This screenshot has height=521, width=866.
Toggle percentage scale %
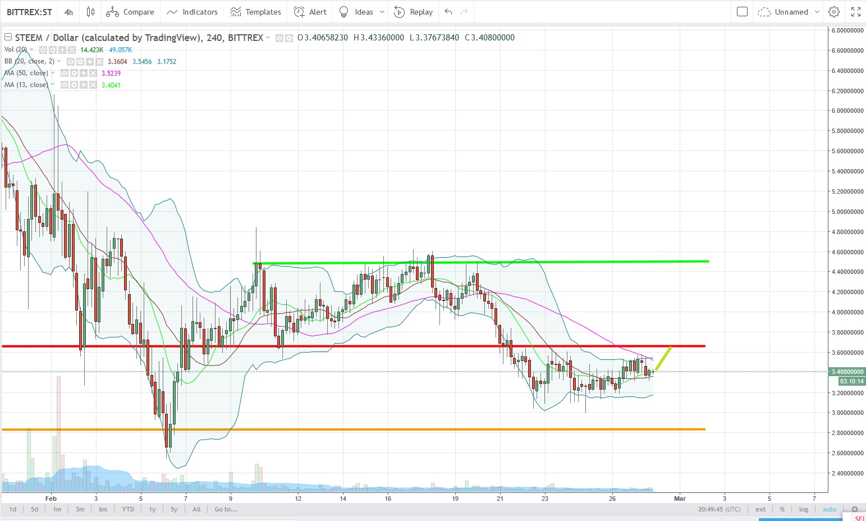point(782,509)
